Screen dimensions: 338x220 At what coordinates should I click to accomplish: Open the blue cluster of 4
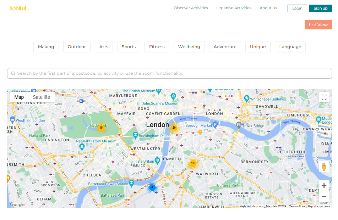click(x=152, y=187)
